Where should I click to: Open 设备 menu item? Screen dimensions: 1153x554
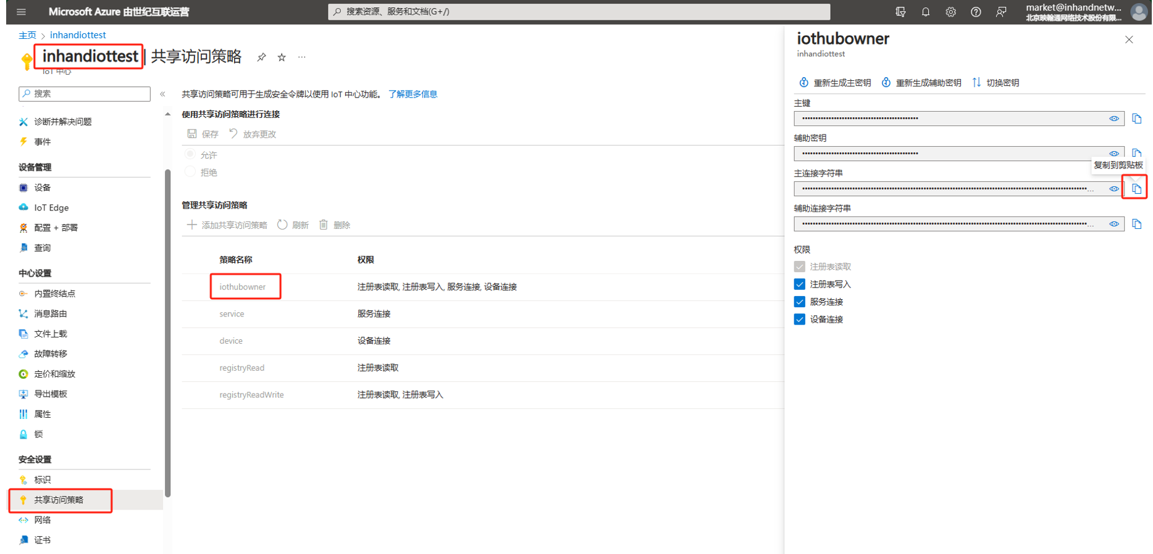pos(35,188)
